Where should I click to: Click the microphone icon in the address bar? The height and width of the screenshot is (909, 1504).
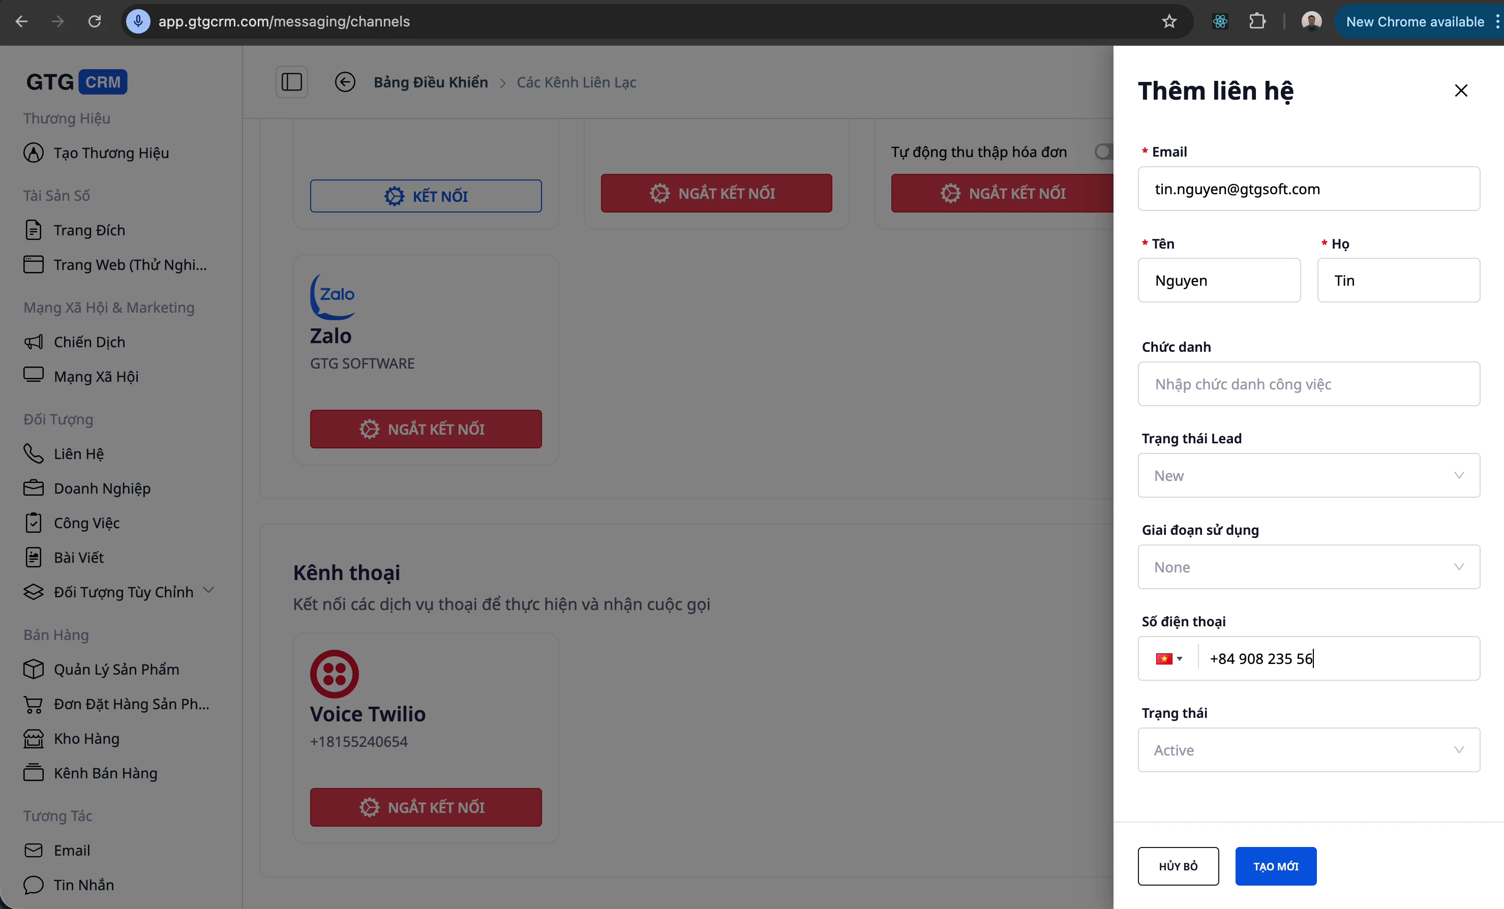138,21
